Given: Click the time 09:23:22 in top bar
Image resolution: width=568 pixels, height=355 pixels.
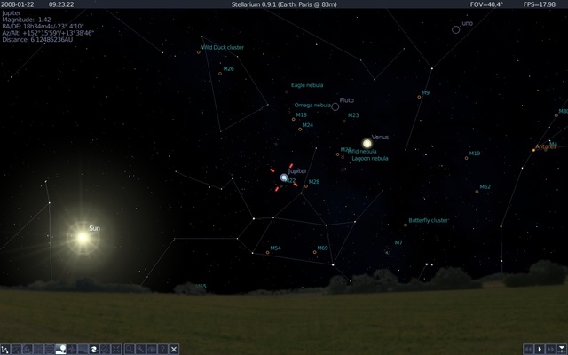Looking at the screenshot, I should pyautogui.click(x=61, y=4).
